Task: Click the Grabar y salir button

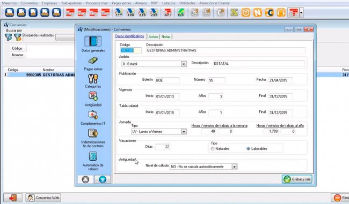Action: (x=297, y=179)
